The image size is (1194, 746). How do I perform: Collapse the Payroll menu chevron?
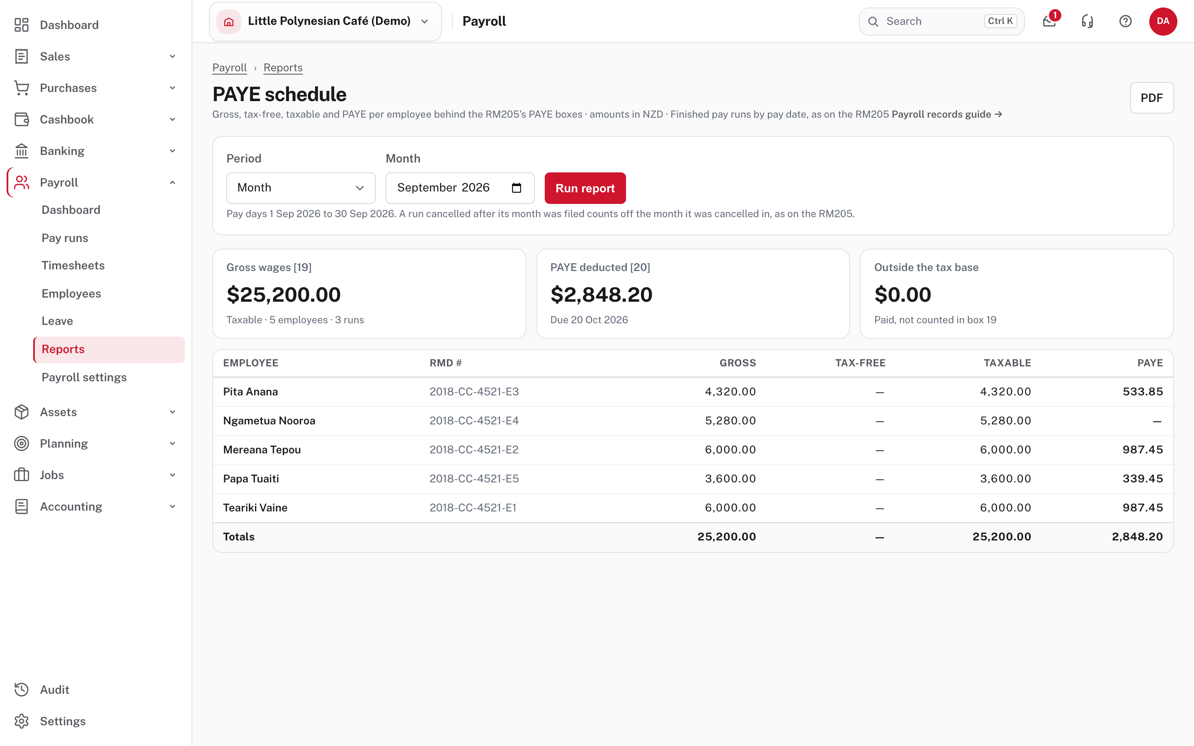(x=172, y=182)
